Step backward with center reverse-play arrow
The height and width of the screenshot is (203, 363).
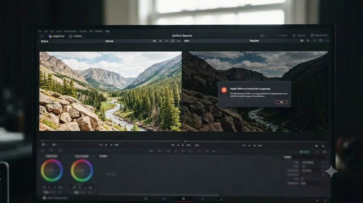(178, 145)
